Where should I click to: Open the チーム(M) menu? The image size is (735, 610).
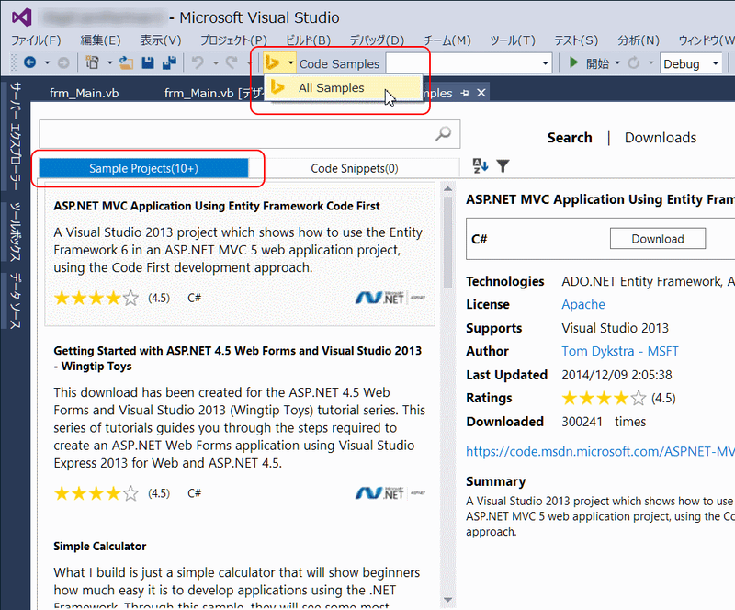tap(447, 40)
